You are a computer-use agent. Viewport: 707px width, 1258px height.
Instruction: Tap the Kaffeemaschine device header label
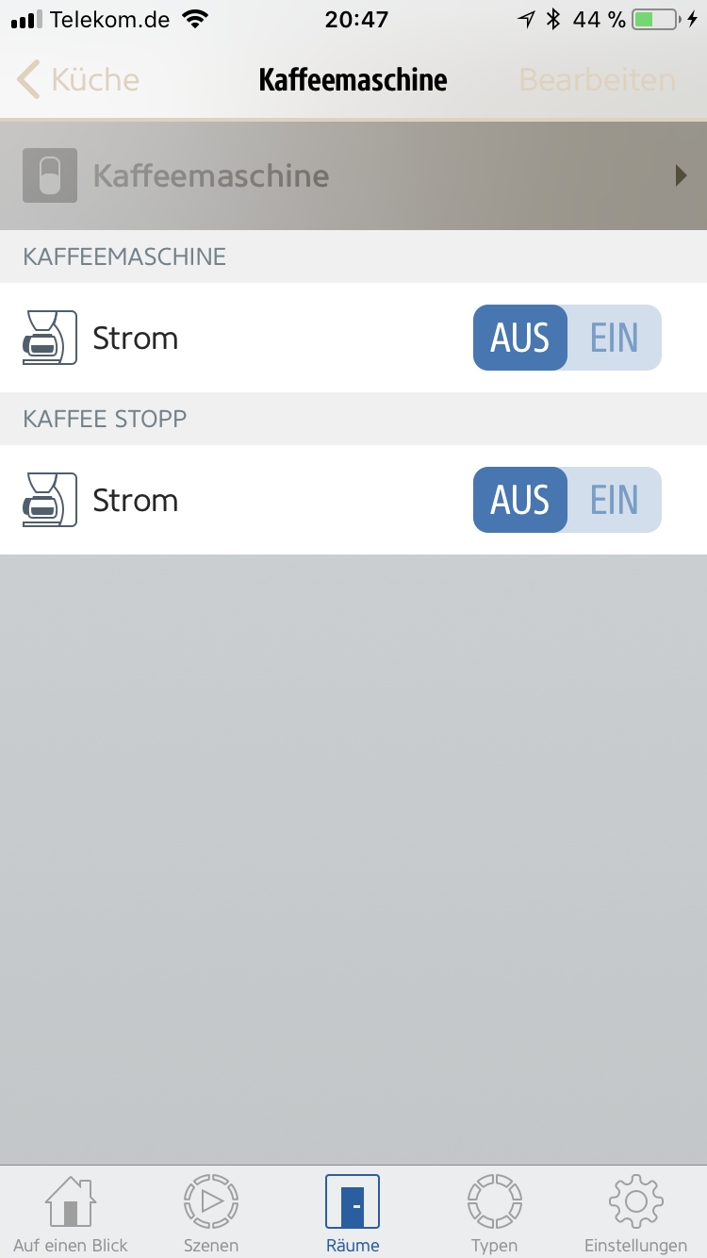click(211, 175)
